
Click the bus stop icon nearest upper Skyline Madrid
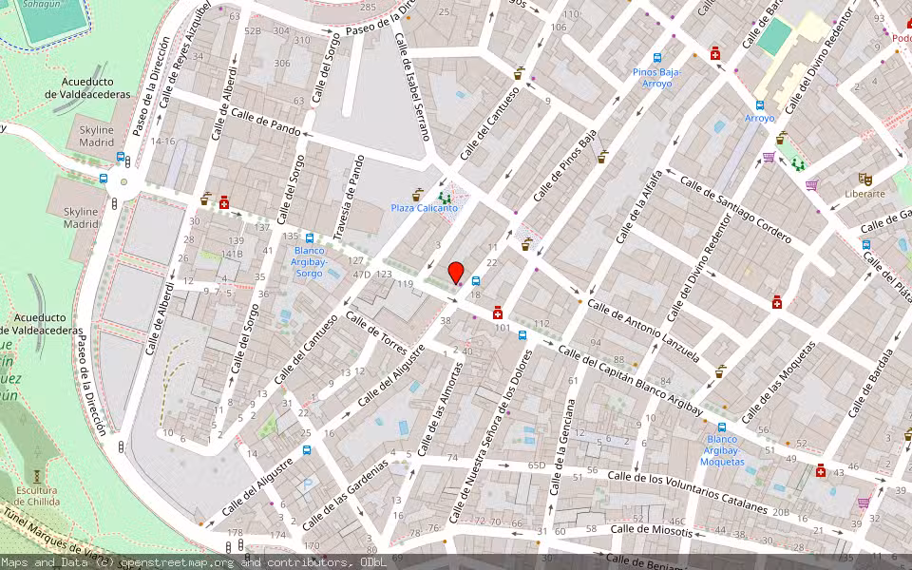point(121,157)
